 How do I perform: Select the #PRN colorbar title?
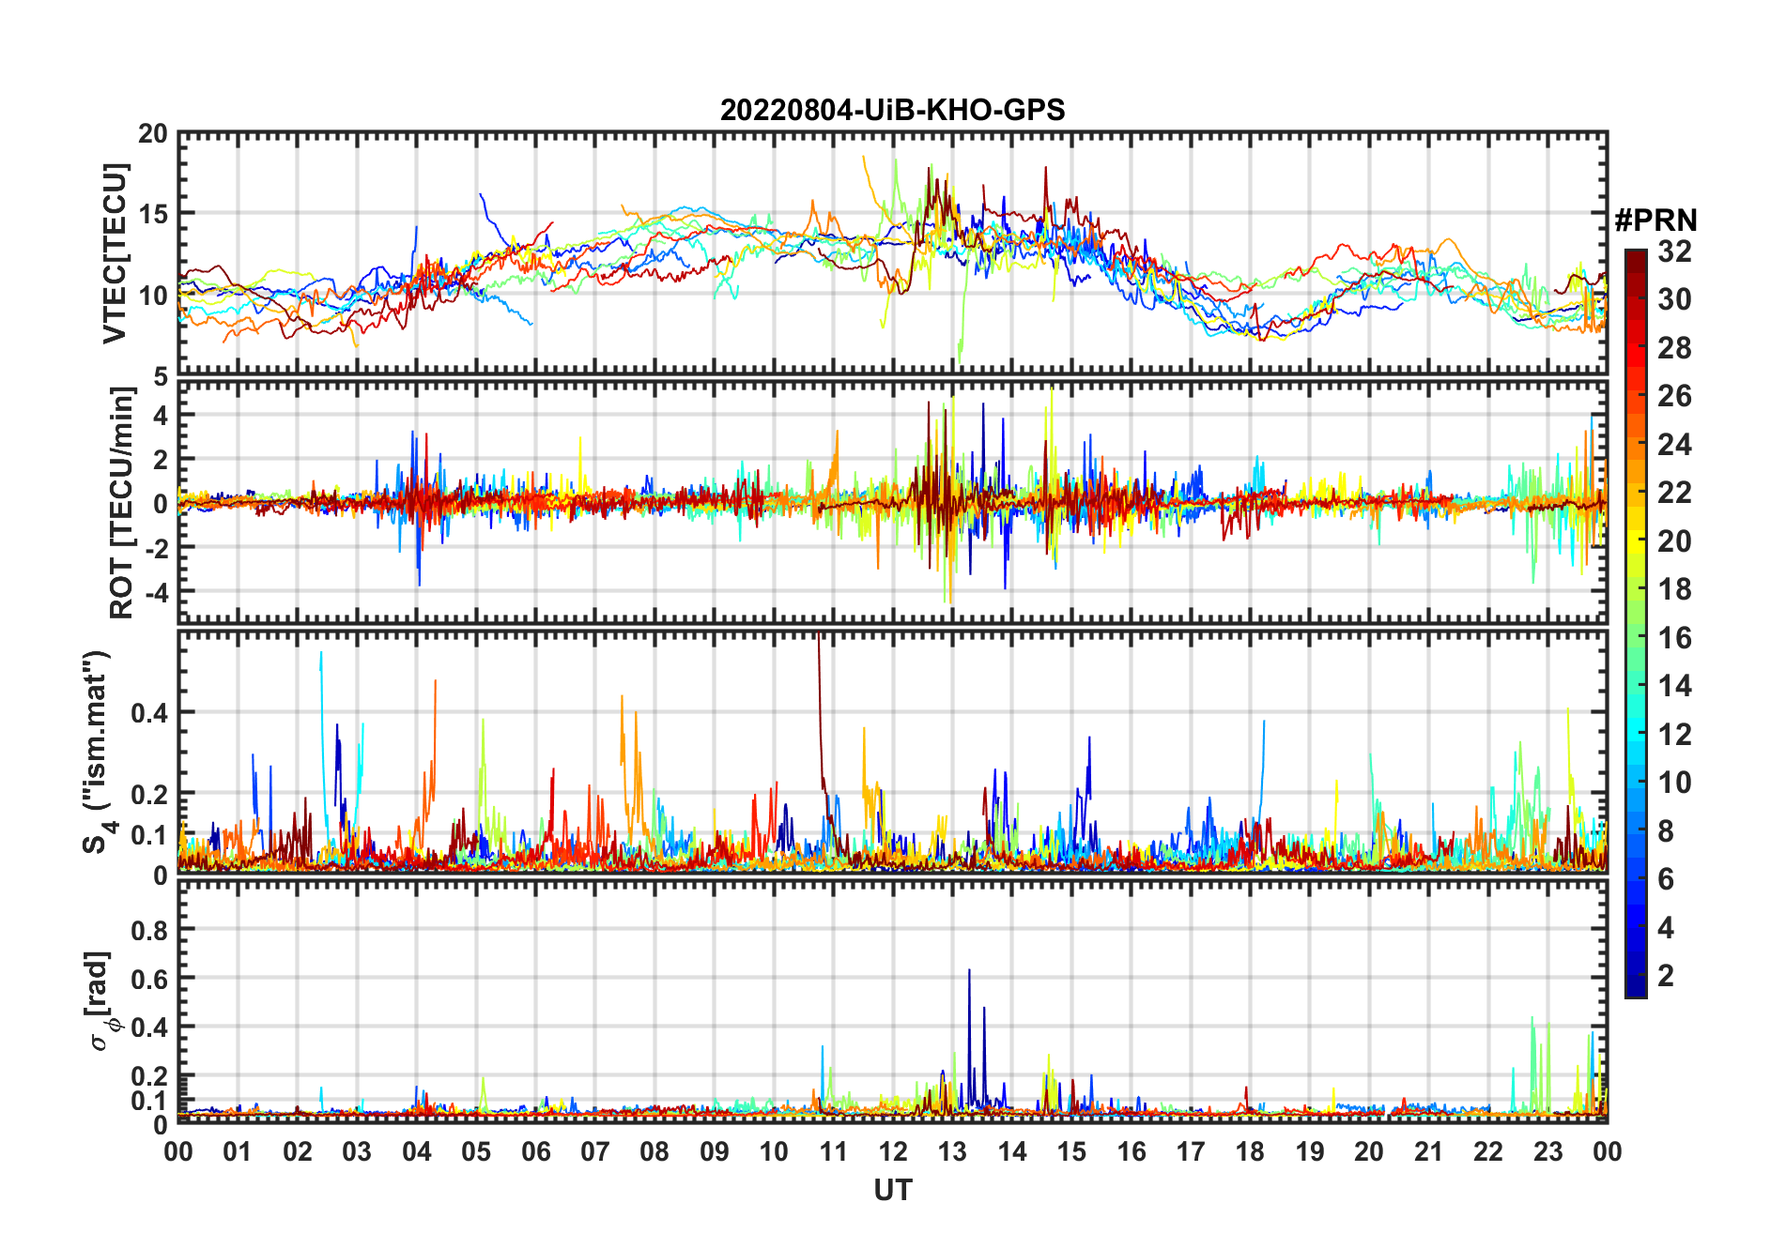point(1655,221)
